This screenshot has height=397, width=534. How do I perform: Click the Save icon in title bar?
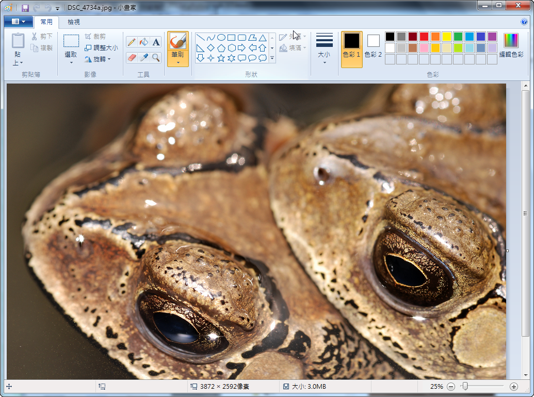click(x=25, y=8)
